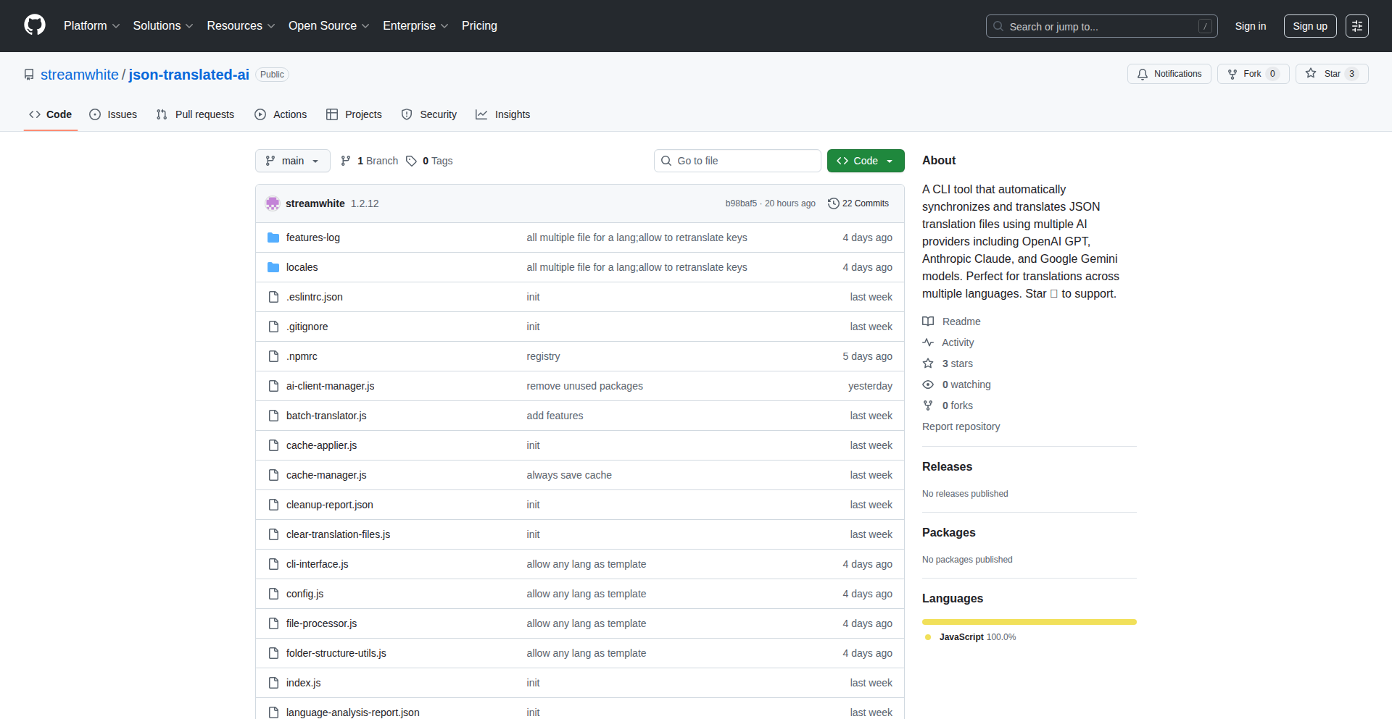Expand the Enterprise menu

point(415,25)
